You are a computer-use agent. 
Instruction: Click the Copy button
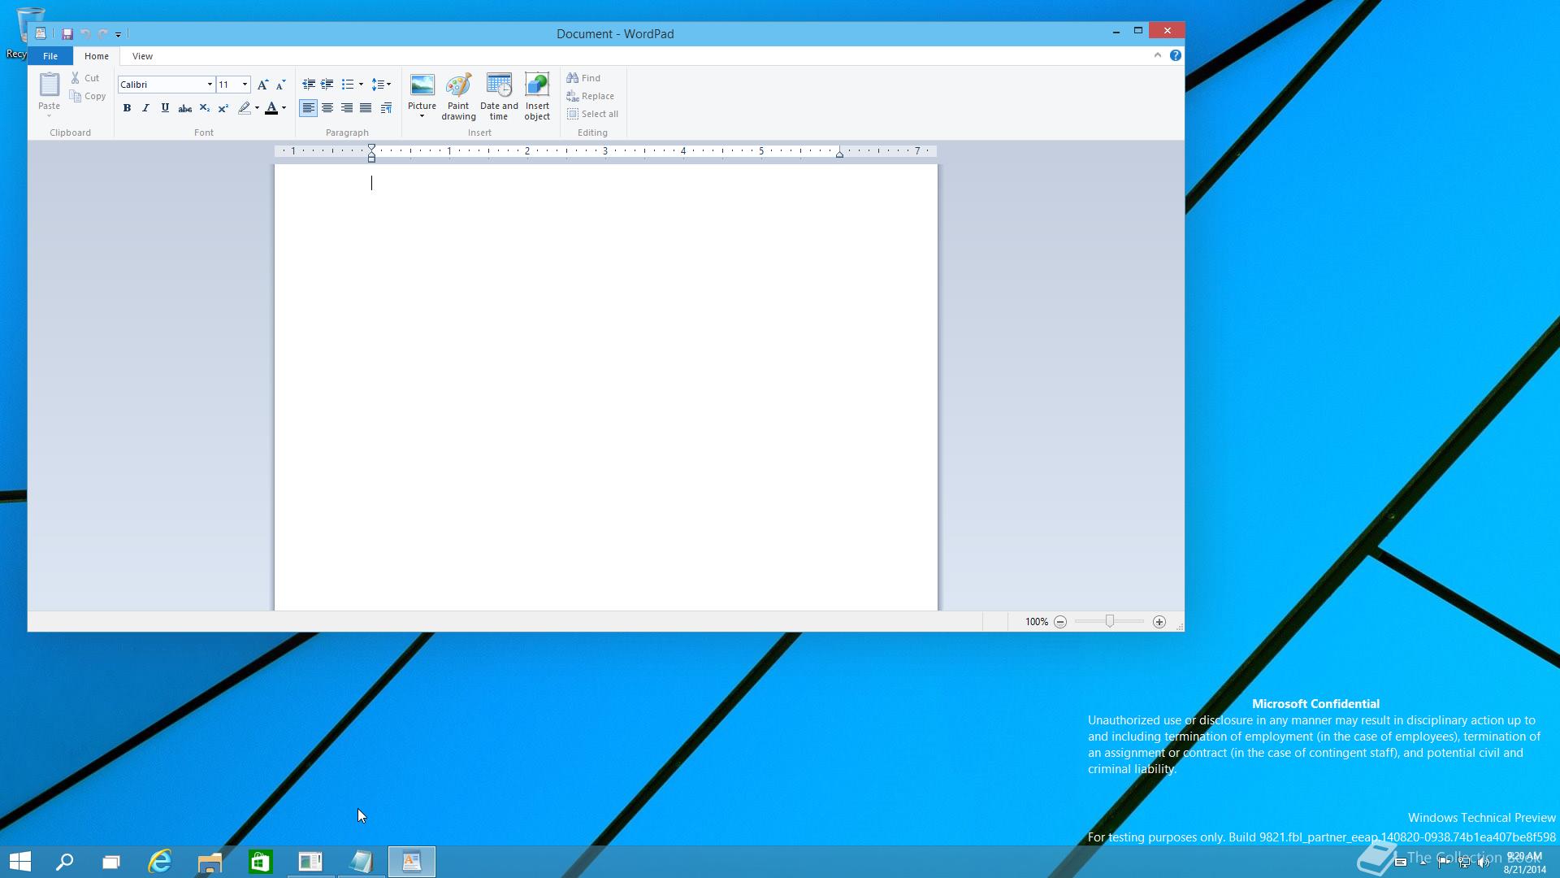point(88,96)
